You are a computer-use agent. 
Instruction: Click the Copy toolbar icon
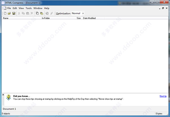click(23, 13)
